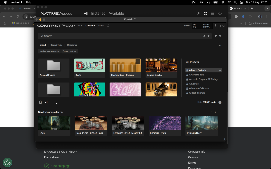
Task: Filter by Native Instruments brand tag
Action: (49, 51)
